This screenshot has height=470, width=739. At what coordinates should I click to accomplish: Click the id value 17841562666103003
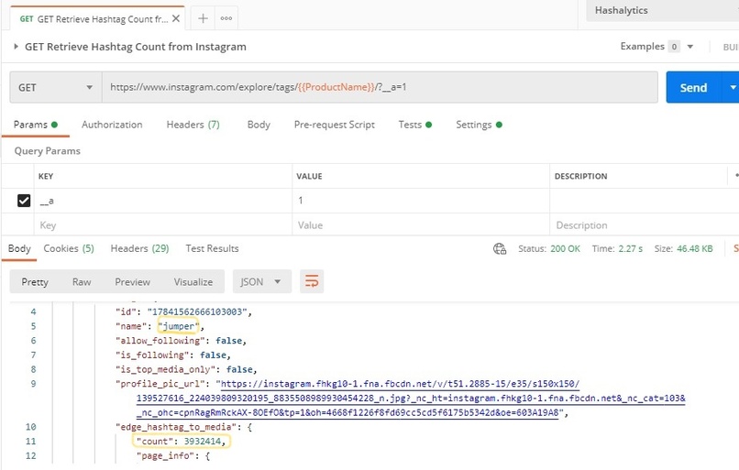[197, 312]
